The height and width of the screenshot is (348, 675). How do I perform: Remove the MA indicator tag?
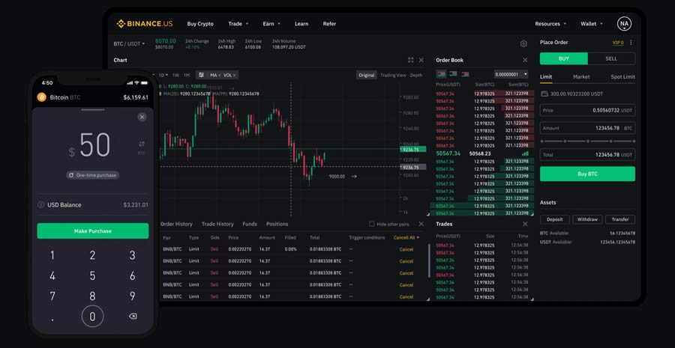click(219, 75)
